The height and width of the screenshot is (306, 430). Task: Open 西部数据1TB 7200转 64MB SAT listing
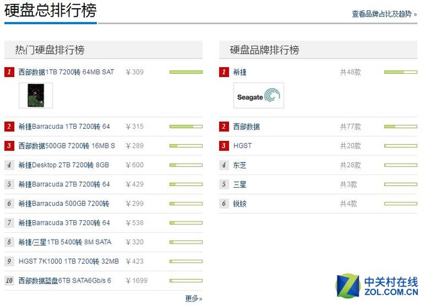point(66,72)
